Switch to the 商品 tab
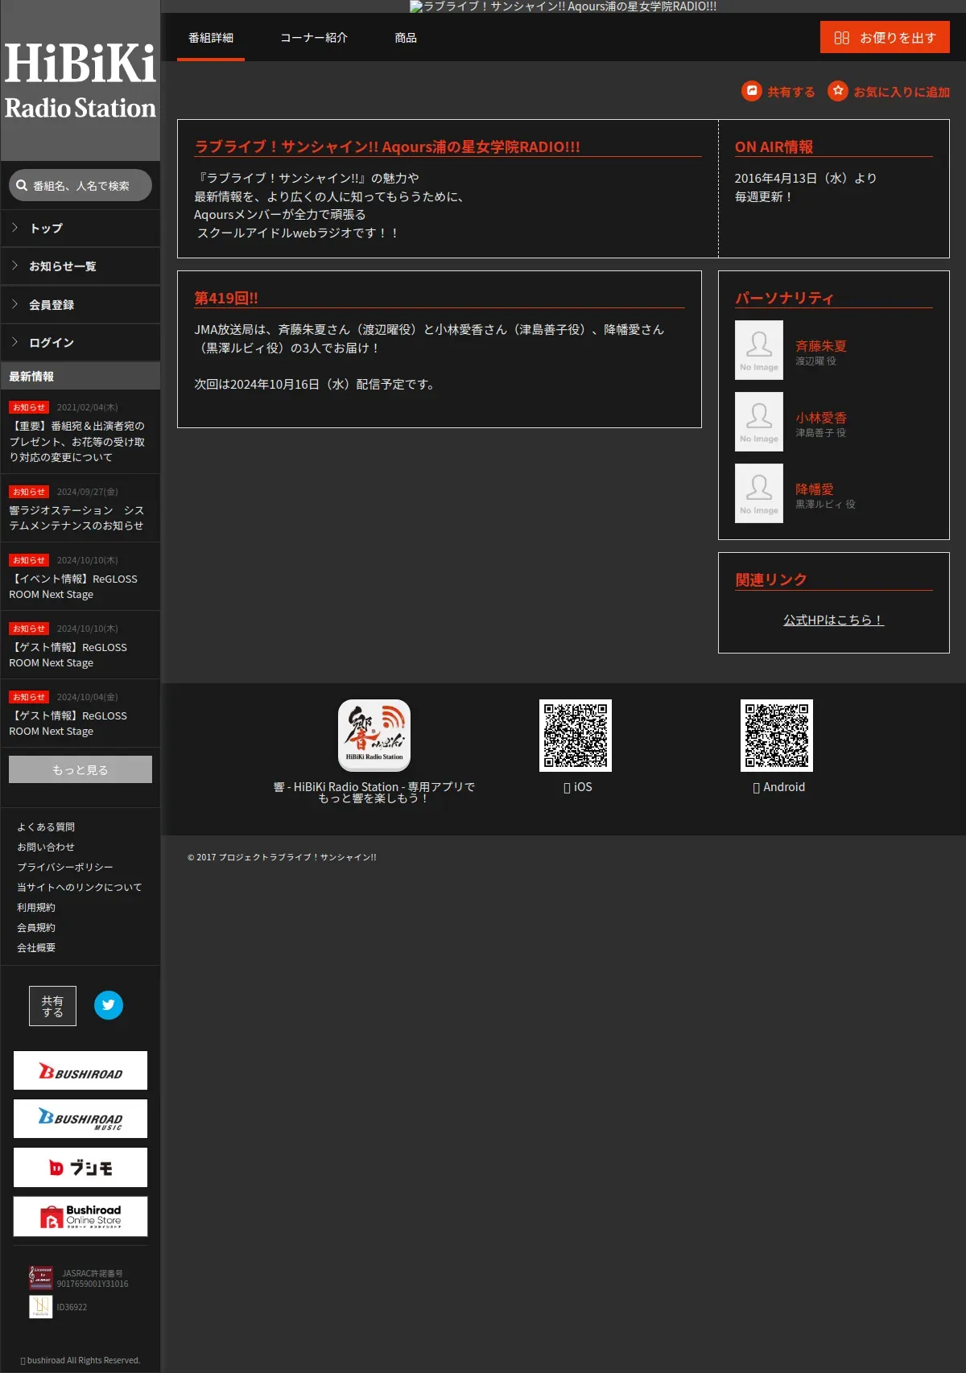Image resolution: width=966 pixels, height=1373 pixels. point(406,38)
